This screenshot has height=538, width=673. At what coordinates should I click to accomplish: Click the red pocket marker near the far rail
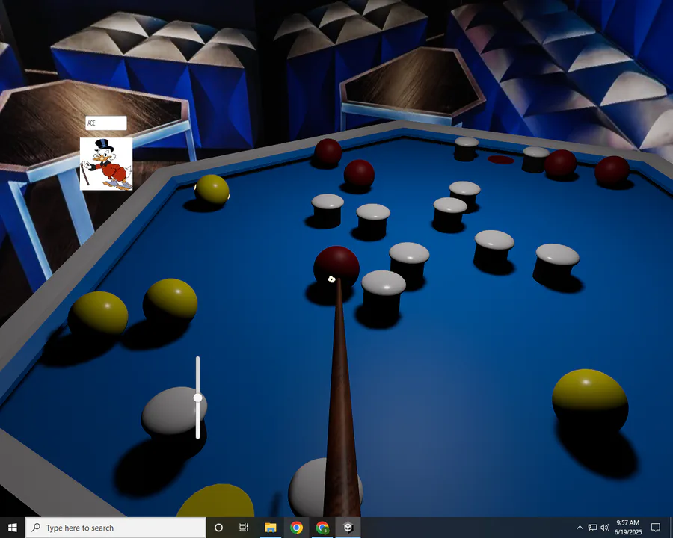coord(500,160)
